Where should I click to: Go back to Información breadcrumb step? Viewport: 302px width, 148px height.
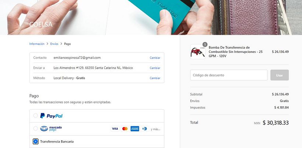point(37,44)
